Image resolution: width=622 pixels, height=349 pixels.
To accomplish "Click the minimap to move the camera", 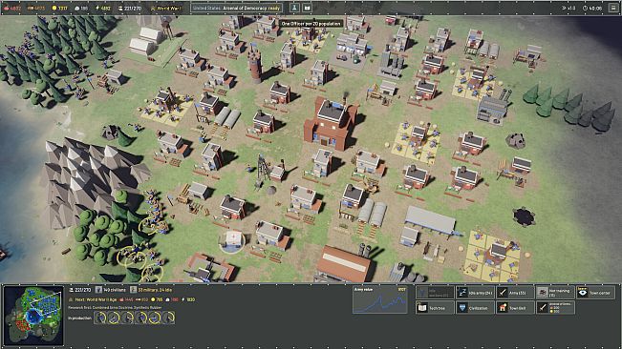I will [33, 315].
